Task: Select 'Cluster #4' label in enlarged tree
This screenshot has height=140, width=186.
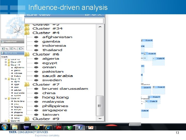Action: pos(46,33)
